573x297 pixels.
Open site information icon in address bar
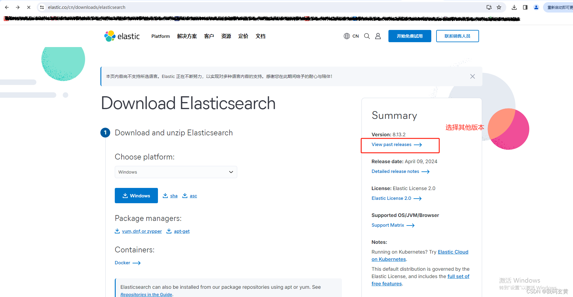(42, 7)
